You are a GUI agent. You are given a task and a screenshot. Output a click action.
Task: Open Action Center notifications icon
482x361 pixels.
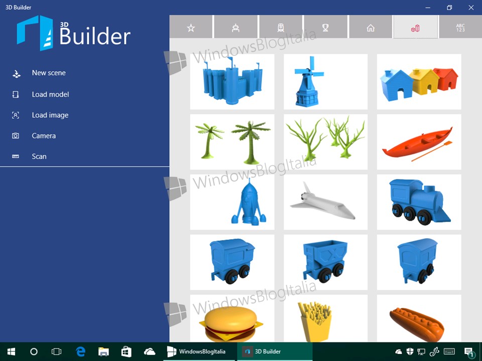pos(469,352)
